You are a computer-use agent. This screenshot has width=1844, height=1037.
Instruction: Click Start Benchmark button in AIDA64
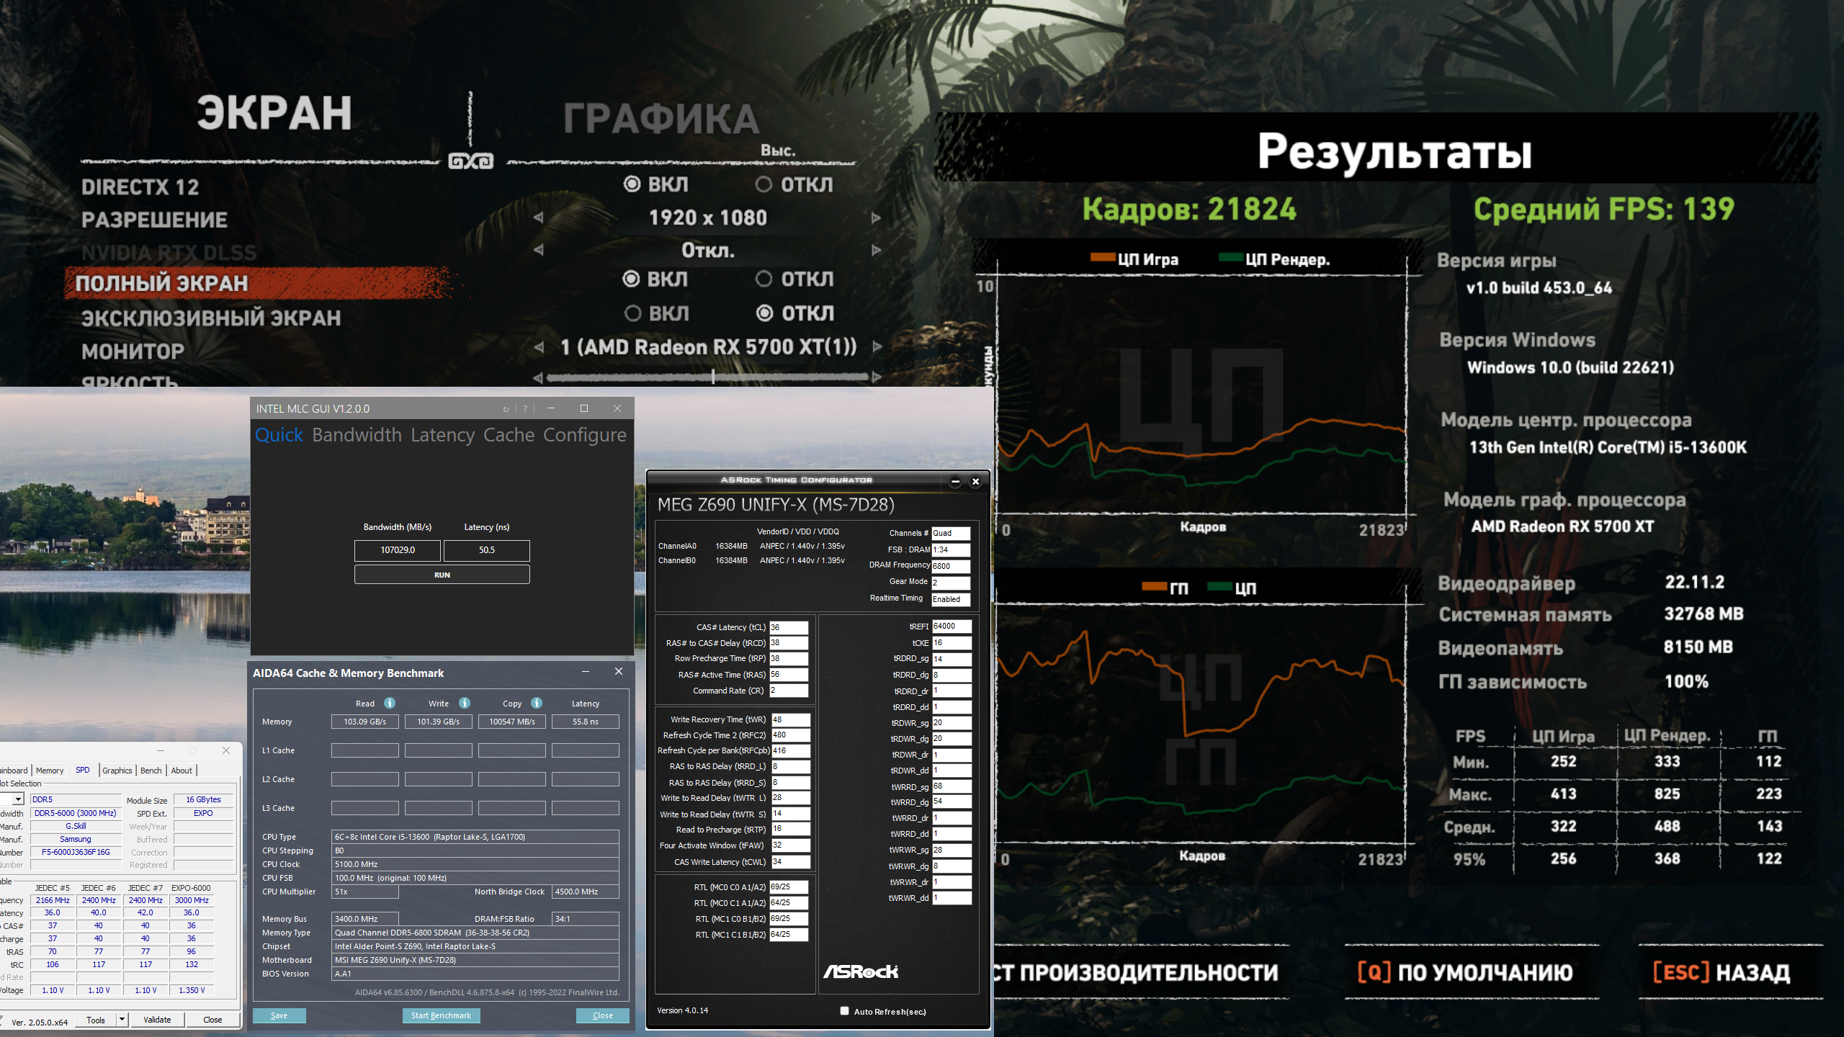(441, 1015)
